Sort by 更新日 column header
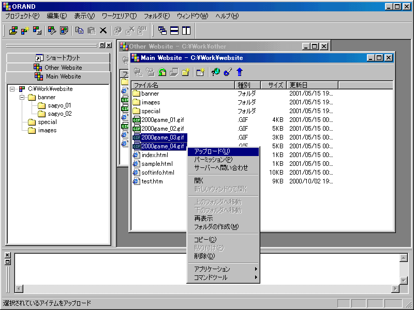The width and height of the screenshot is (414, 310). pos(313,85)
